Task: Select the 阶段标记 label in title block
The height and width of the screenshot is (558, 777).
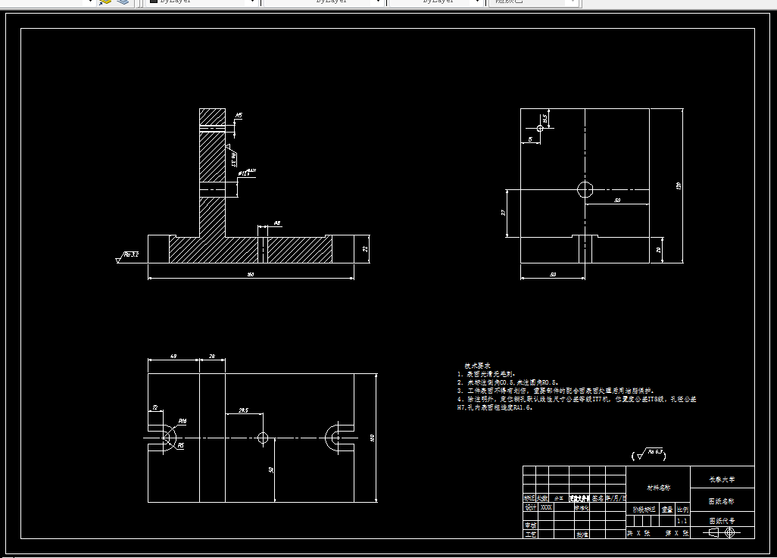Action: (x=644, y=509)
